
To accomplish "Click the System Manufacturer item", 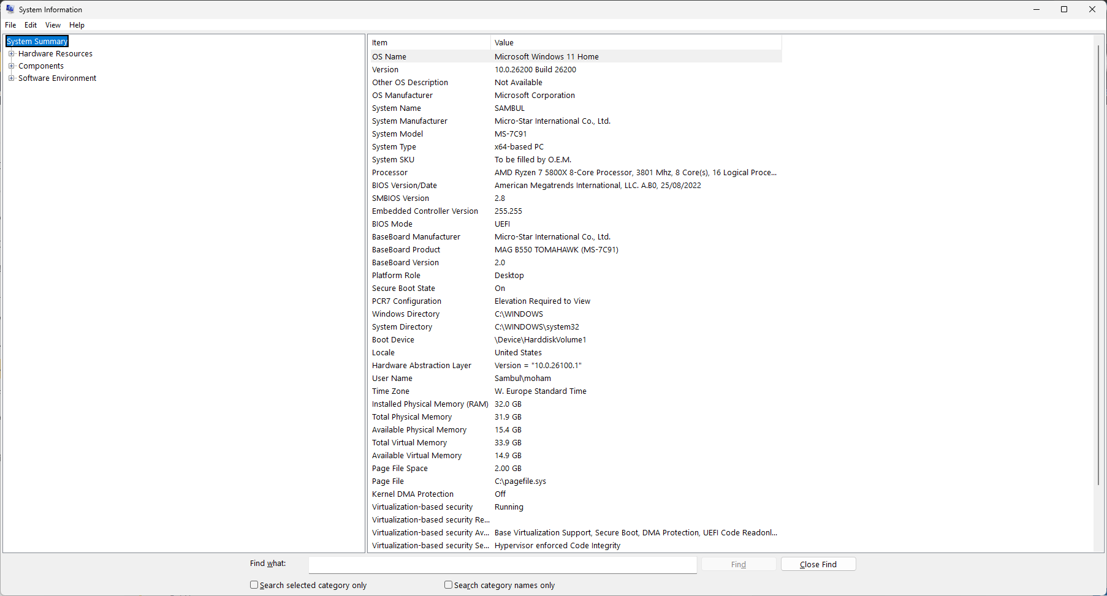I will click(409, 121).
